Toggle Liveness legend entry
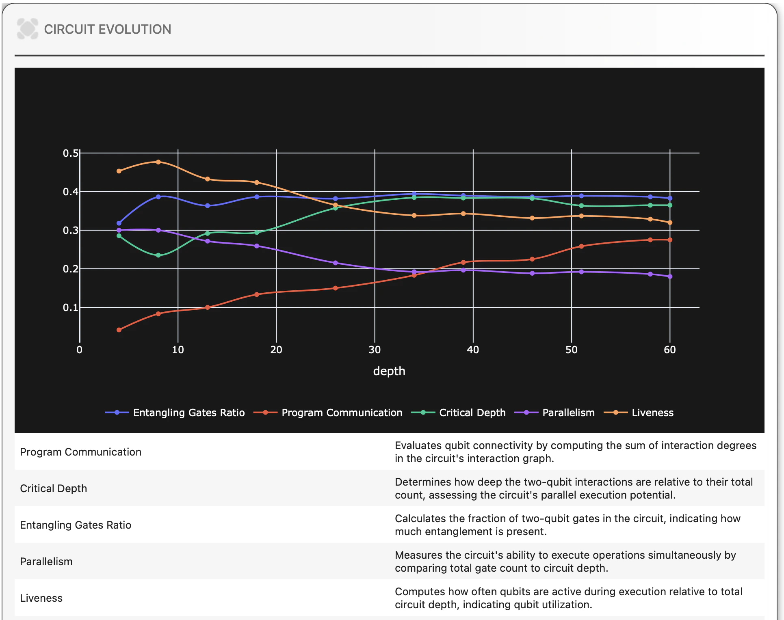This screenshot has height=620, width=784. click(652, 413)
